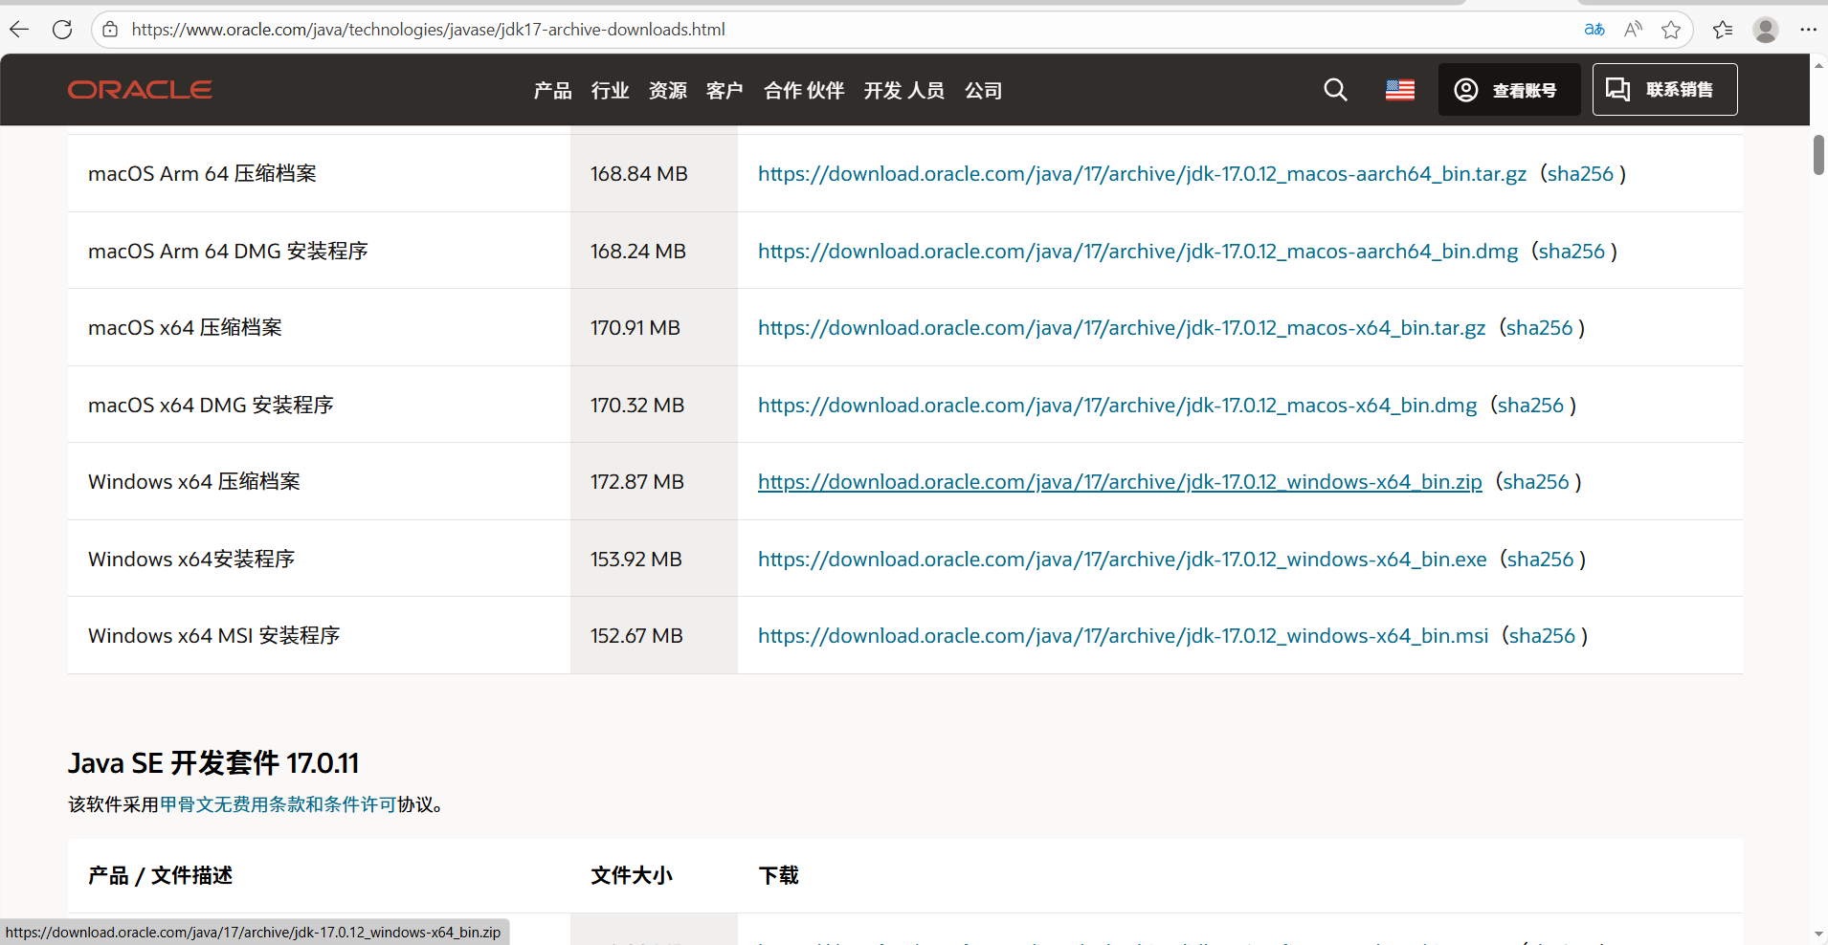The width and height of the screenshot is (1828, 945).
Task: Select the 'macOS x64 DMG 安装程序' label
Action: [211, 406]
